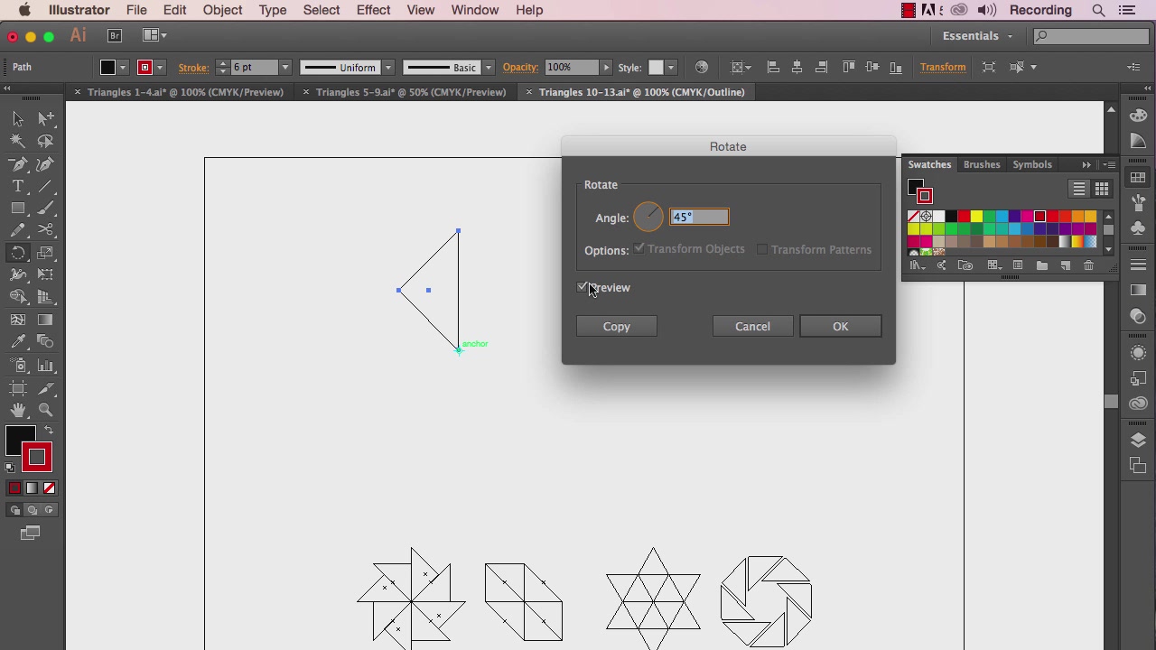The width and height of the screenshot is (1156, 650).
Task: Open the Effect menu
Action: [373, 10]
